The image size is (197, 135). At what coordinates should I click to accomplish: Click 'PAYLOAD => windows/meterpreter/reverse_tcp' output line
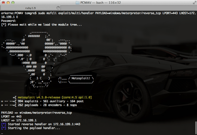tap(36, 113)
